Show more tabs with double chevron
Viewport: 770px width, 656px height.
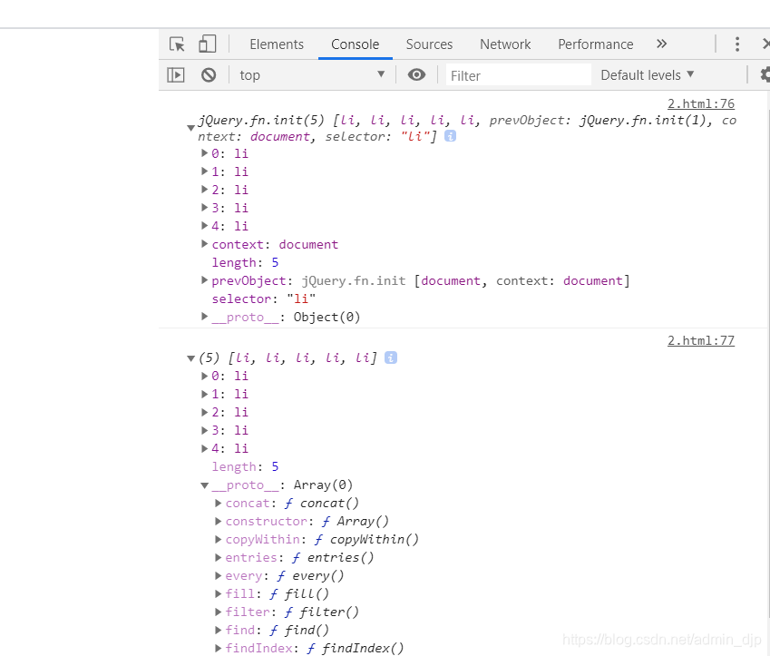tap(661, 44)
